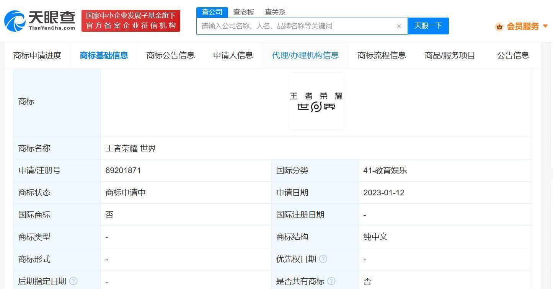Click the 王者荣耀世界 trademark image

316,101
